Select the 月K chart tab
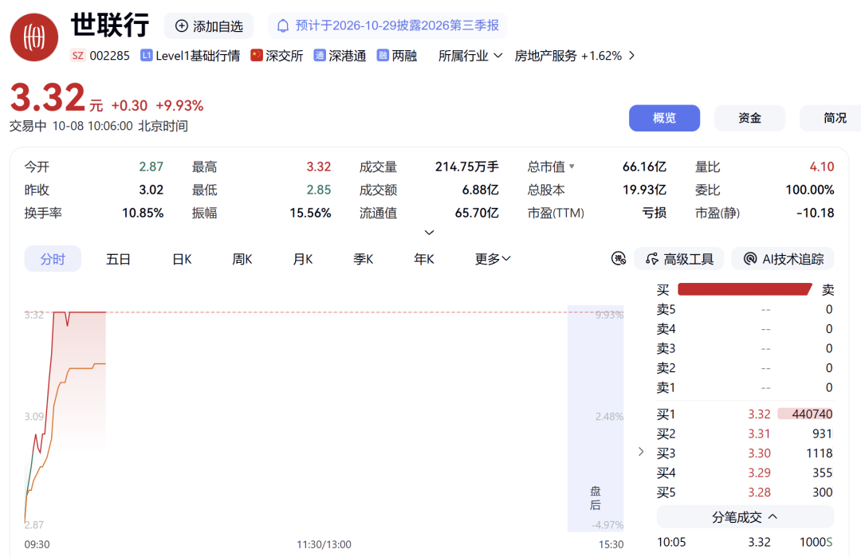The height and width of the screenshot is (557, 861). [303, 259]
